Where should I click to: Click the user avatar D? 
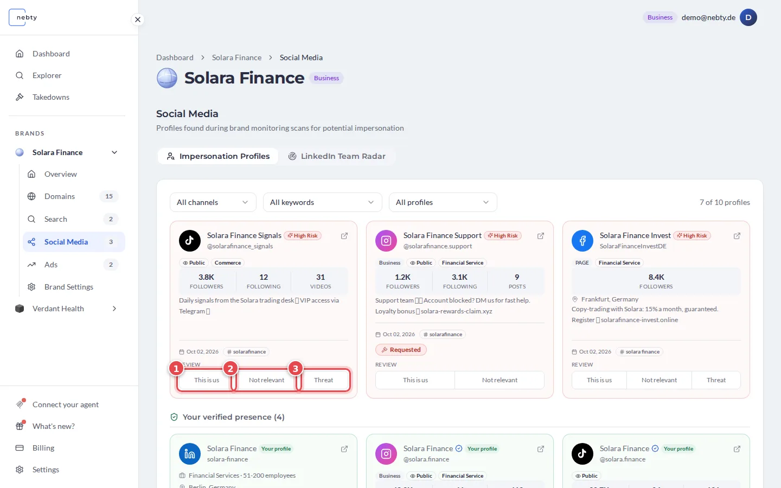click(x=748, y=17)
